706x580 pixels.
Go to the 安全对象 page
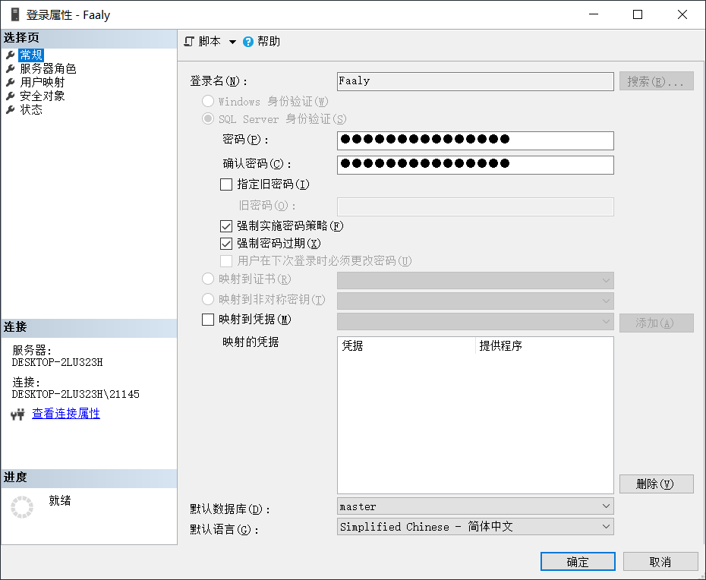tap(43, 96)
